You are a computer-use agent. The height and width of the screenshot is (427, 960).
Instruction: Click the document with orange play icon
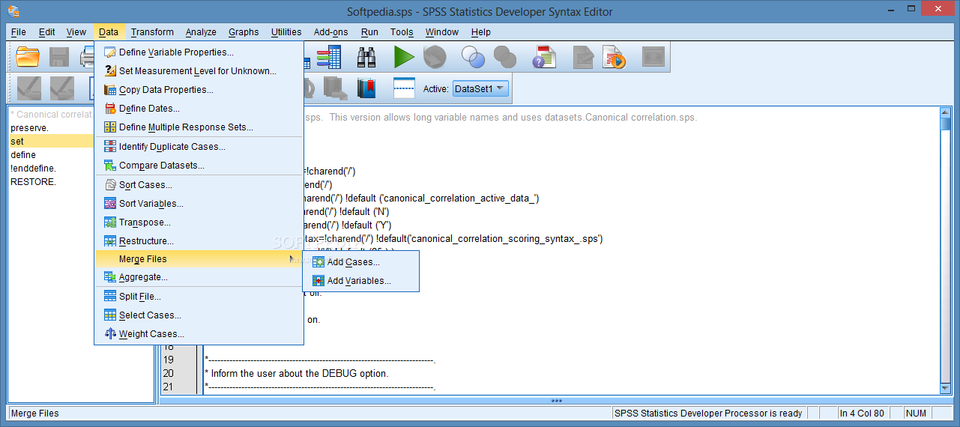click(615, 57)
